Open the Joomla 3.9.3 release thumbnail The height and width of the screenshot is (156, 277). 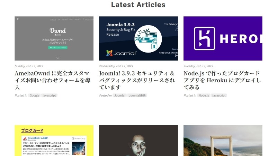[138, 38]
